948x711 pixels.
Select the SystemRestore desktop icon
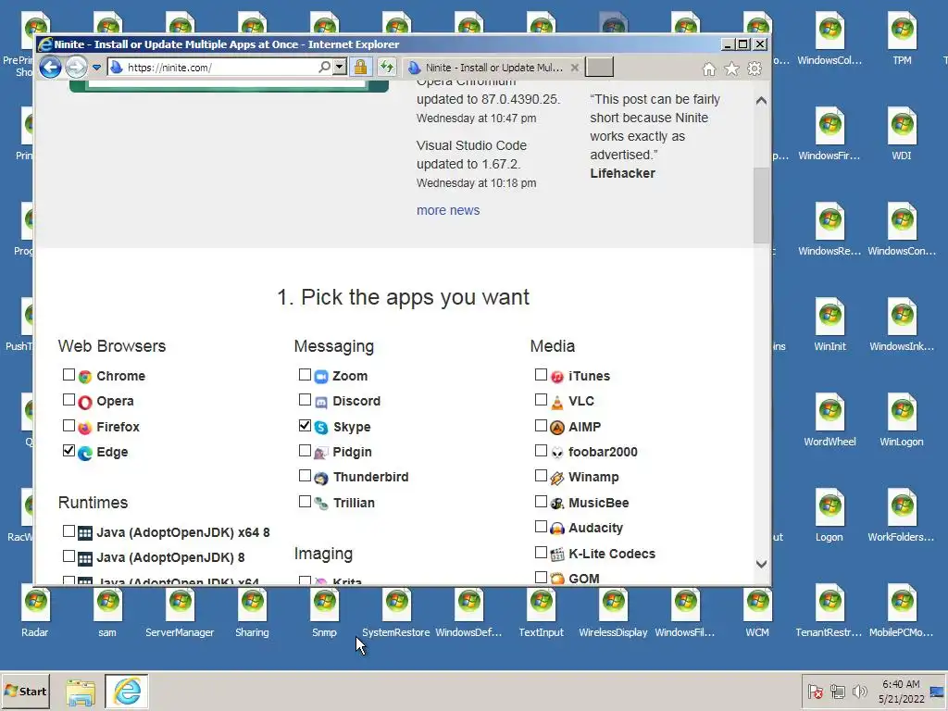click(x=396, y=612)
